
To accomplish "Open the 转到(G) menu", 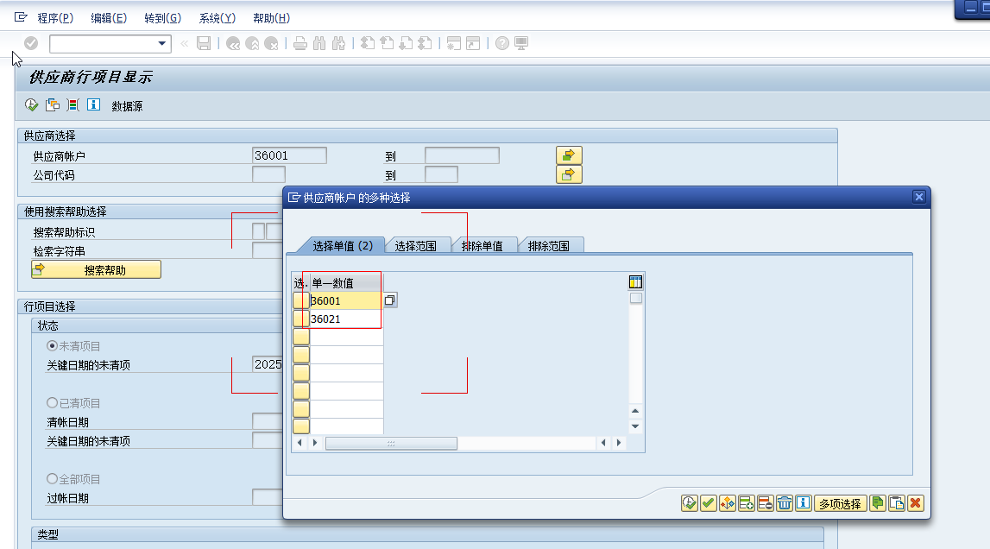I will [163, 18].
